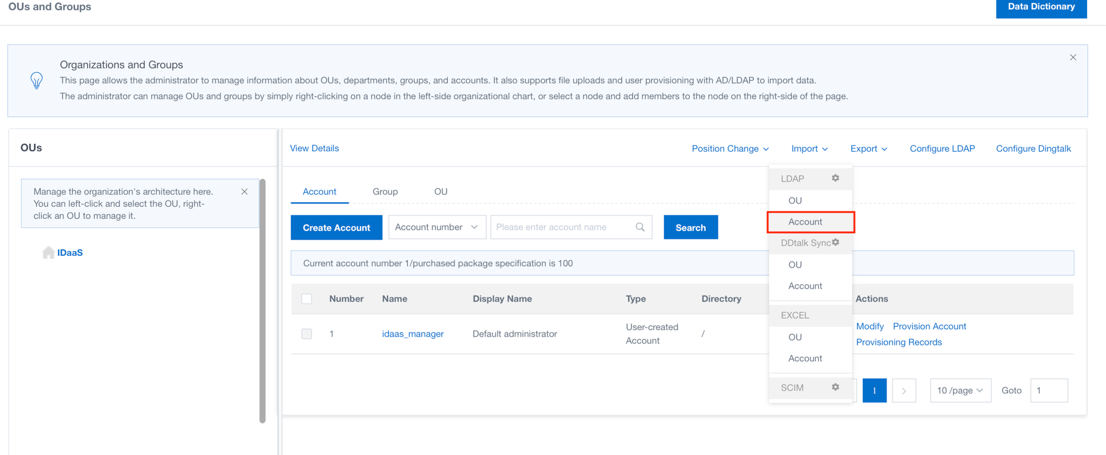This screenshot has height=455, width=1106.
Task: Dismiss the OU architecture tip box
Action: click(244, 192)
